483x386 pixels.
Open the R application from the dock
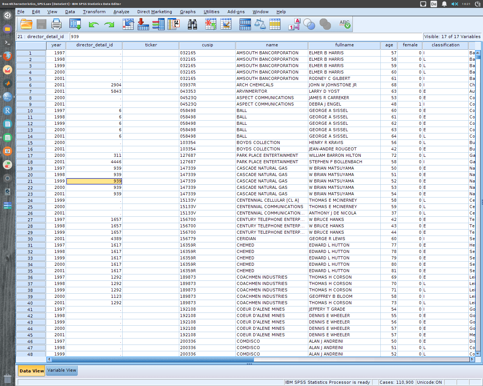point(7,110)
